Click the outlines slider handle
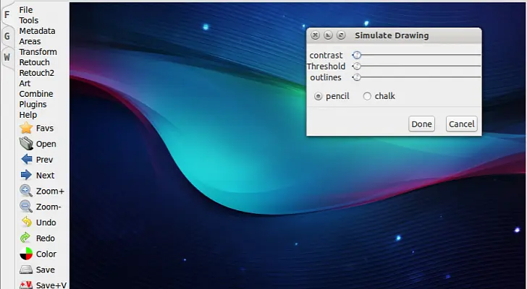Image resolution: width=527 pixels, height=289 pixels. [x=357, y=77]
